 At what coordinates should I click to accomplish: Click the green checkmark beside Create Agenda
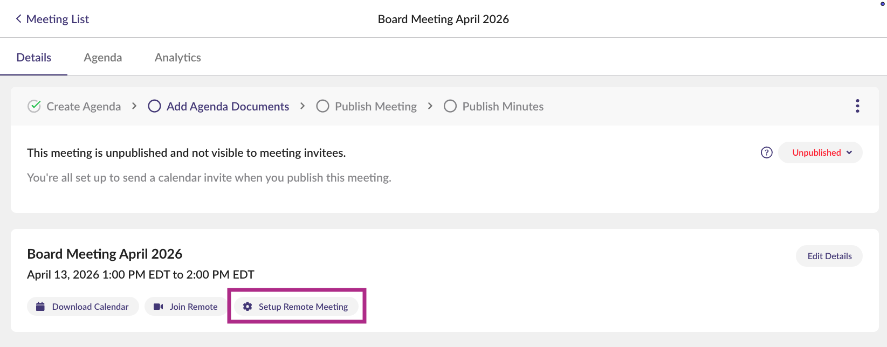(34, 106)
